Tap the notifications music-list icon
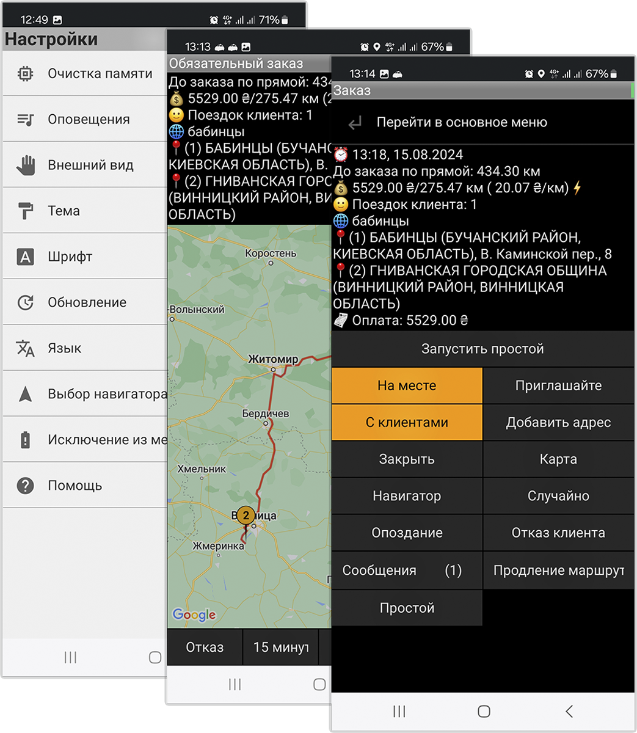 pyautogui.click(x=25, y=120)
